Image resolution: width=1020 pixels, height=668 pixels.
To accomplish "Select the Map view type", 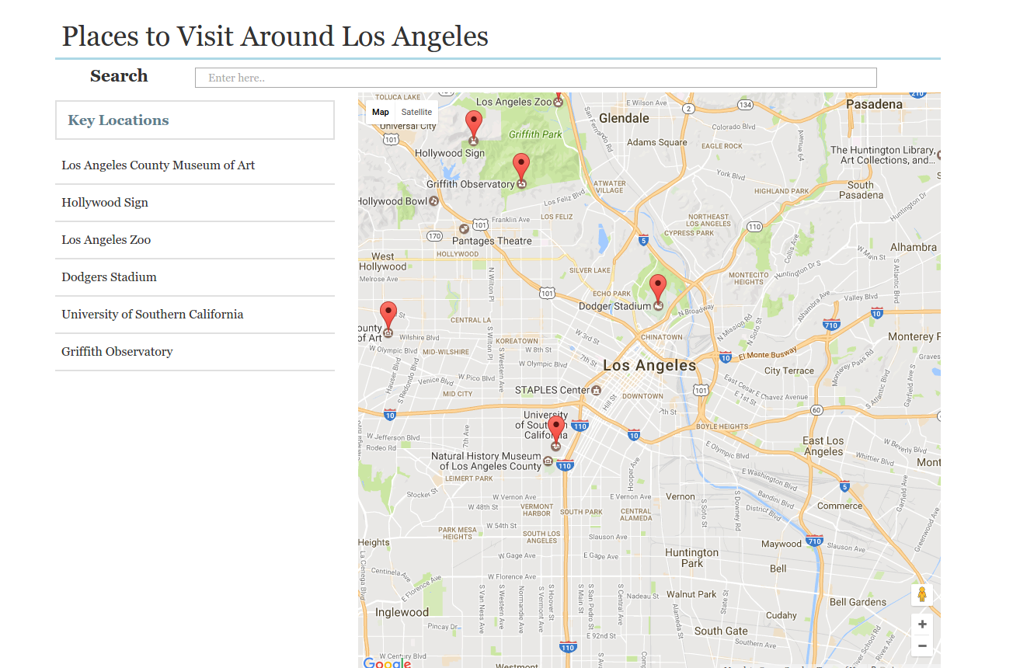I will pos(381,112).
